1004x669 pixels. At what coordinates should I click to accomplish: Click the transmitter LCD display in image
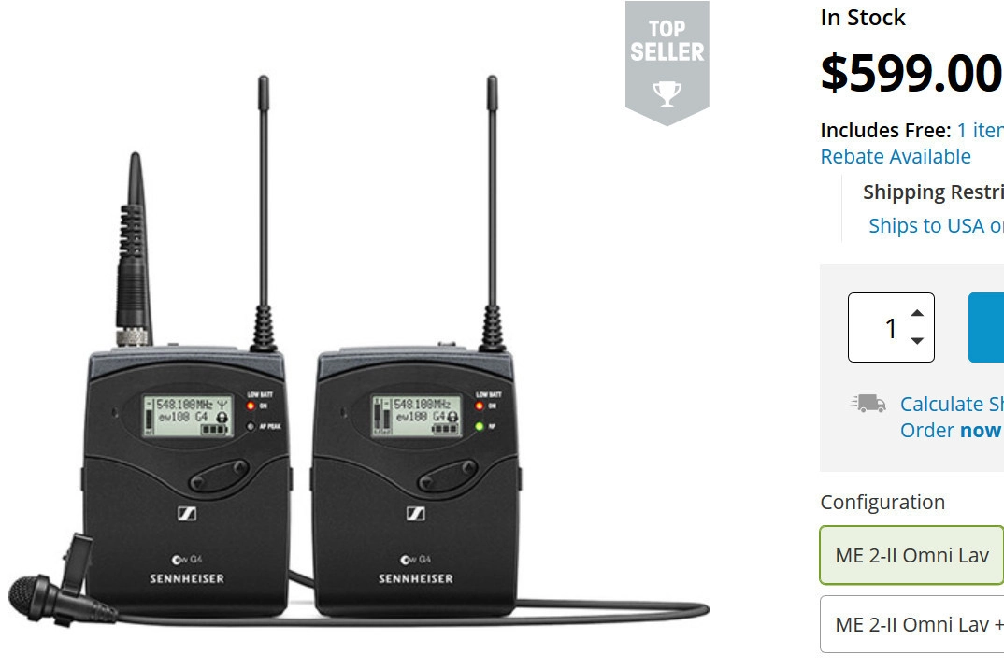tap(187, 416)
